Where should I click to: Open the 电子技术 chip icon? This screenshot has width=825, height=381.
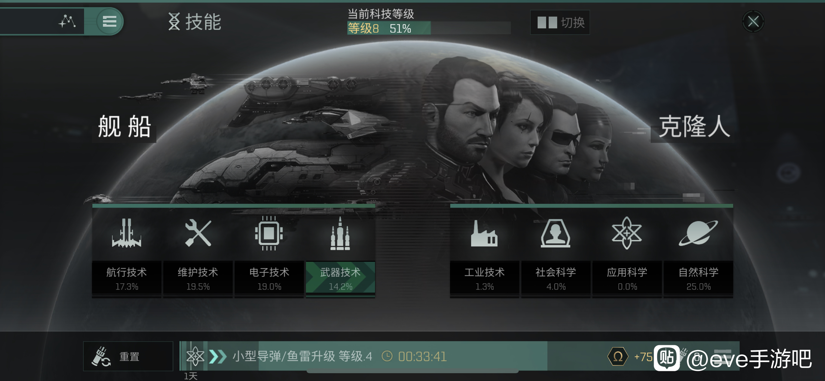269,233
